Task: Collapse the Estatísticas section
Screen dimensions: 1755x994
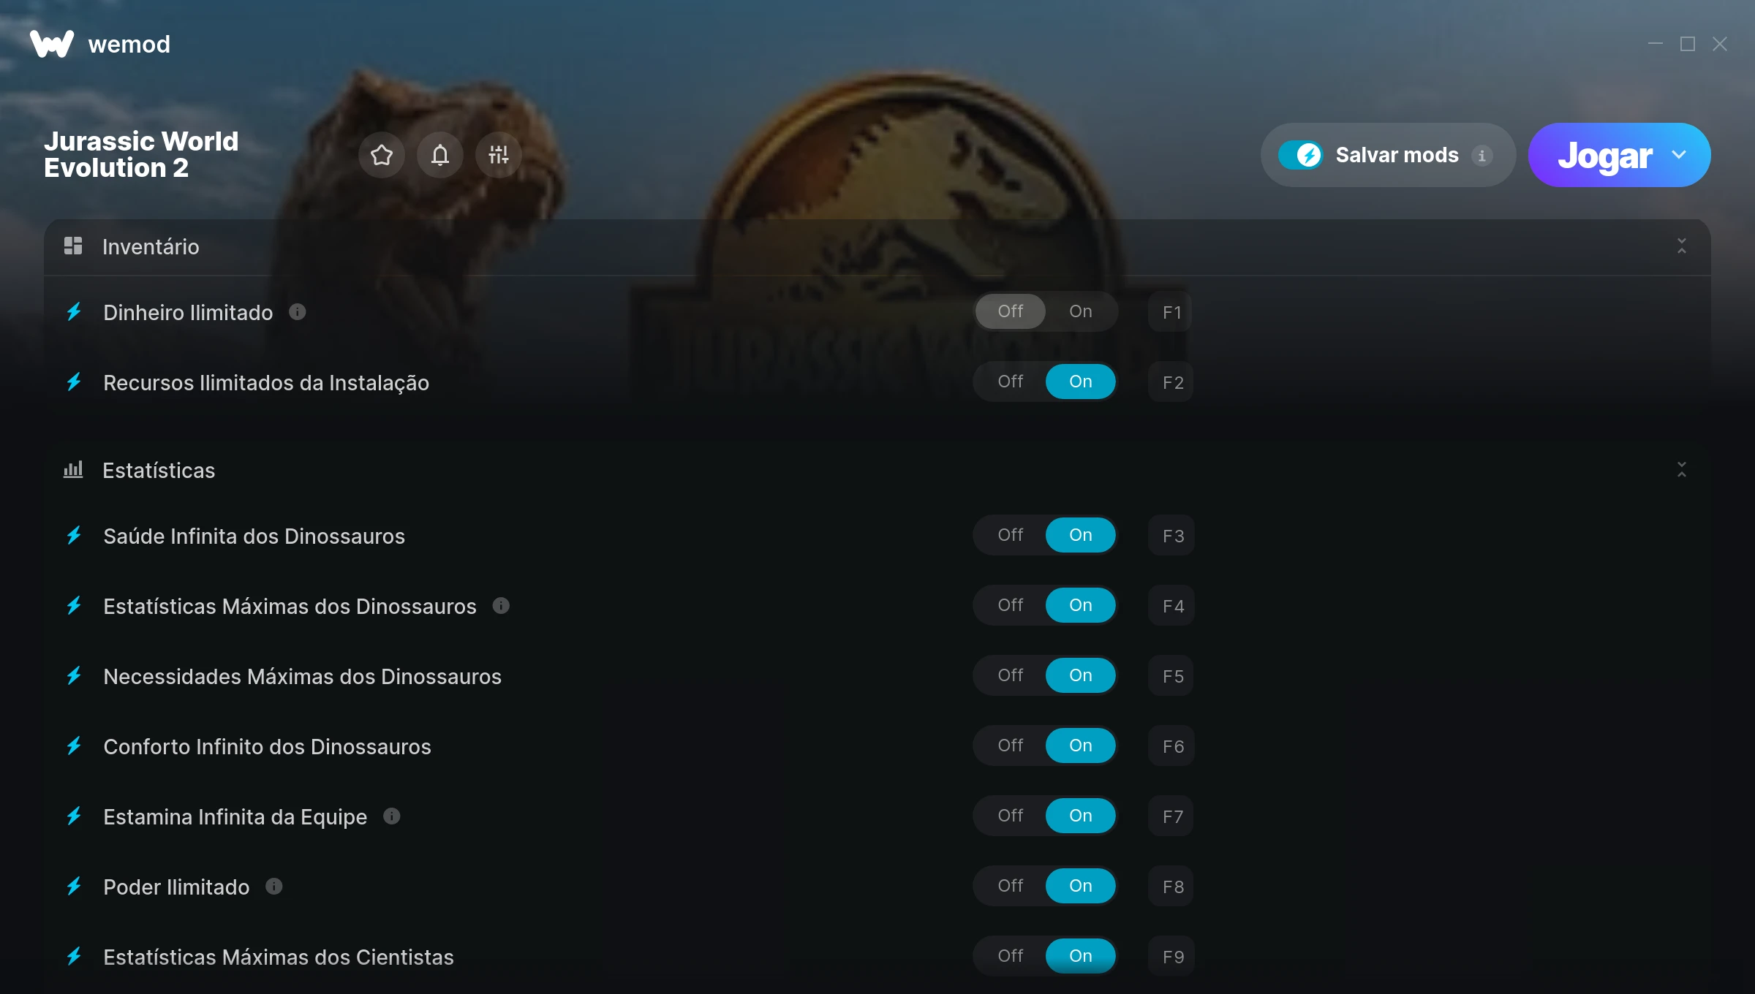Action: point(1682,470)
